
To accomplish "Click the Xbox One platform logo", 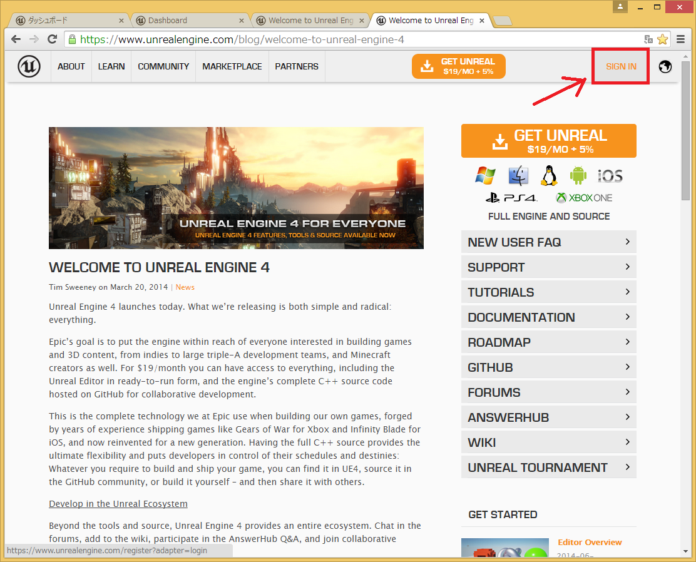I will click(584, 198).
